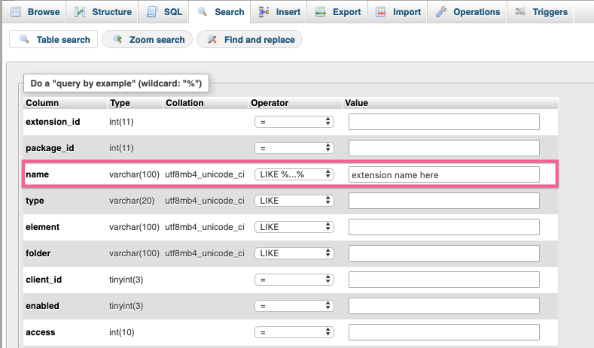Expand the folder column operator dropdown
This screenshot has width=594, height=348.
click(x=294, y=253)
